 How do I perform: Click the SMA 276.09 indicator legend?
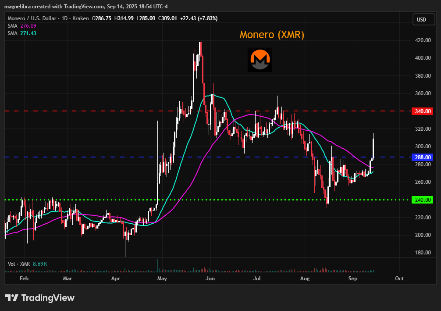(22, 25)
